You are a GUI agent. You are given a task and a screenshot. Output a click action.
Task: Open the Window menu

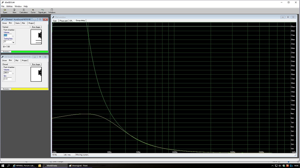(18, 6)
